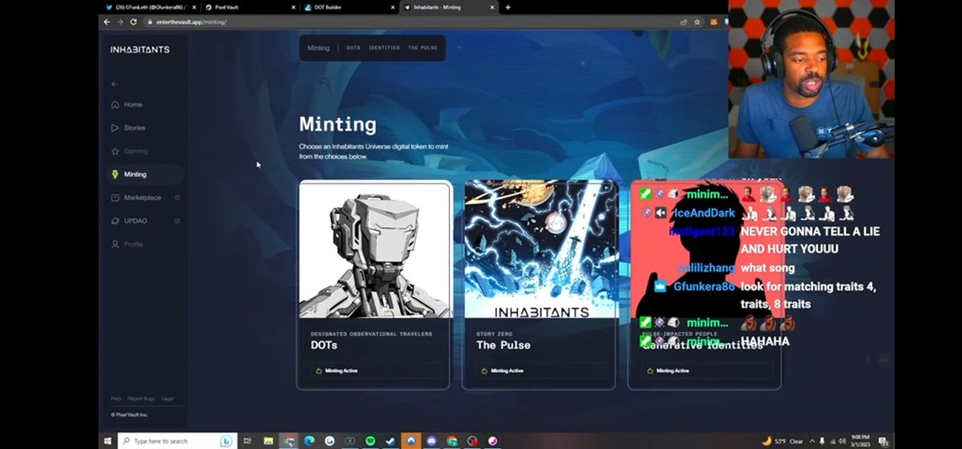
Task: Open Home in the Inhabitants sidebar
Action: pos(127,104)
